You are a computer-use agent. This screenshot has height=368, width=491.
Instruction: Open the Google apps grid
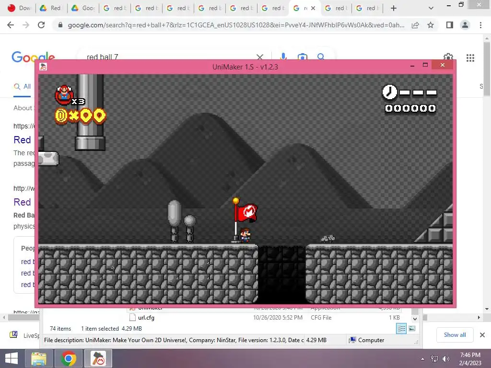pos(470,58)
